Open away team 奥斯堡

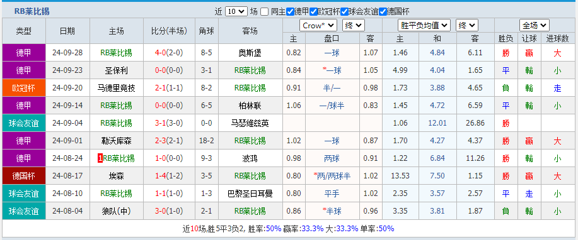[250, 53]
